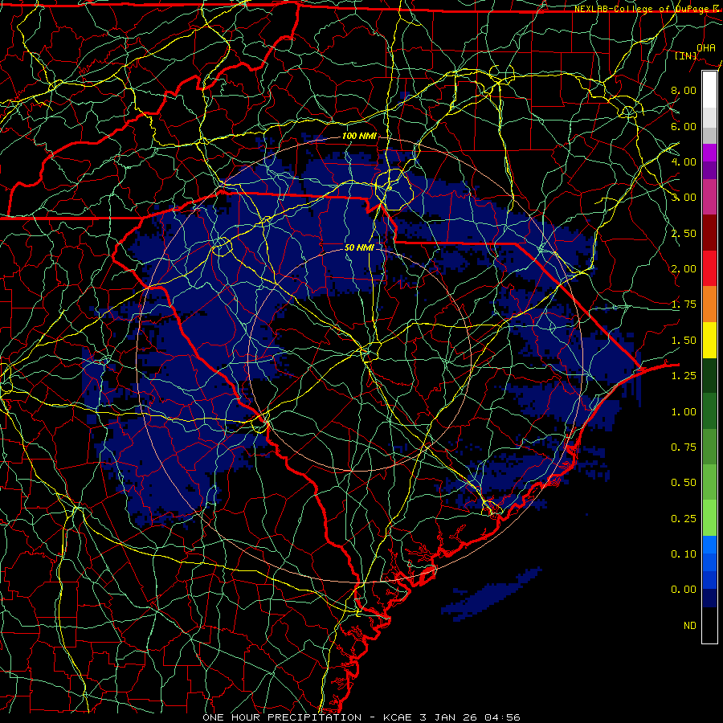Click the white swatch beside 8.00
Viewport: 723px width, 723px height.
tap(709, 90)
